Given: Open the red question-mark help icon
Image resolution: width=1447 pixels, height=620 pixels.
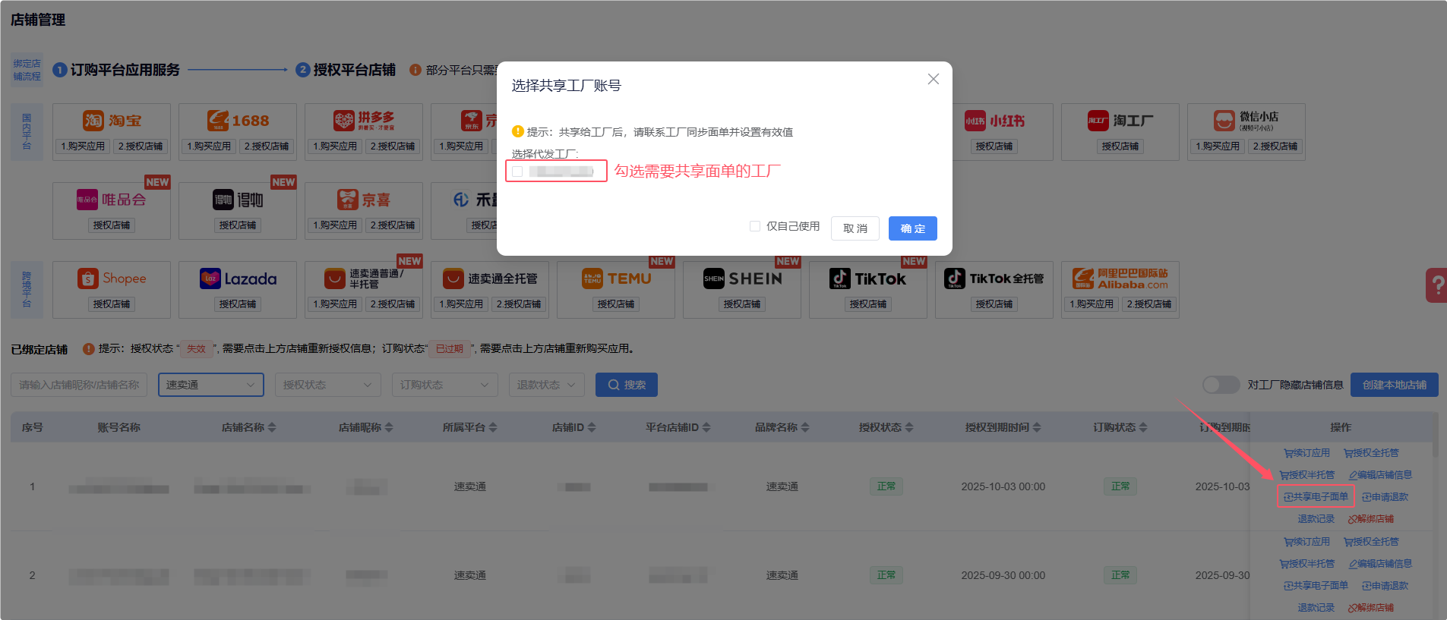Looking at the screenshot, I should (x=1436, y=285).
